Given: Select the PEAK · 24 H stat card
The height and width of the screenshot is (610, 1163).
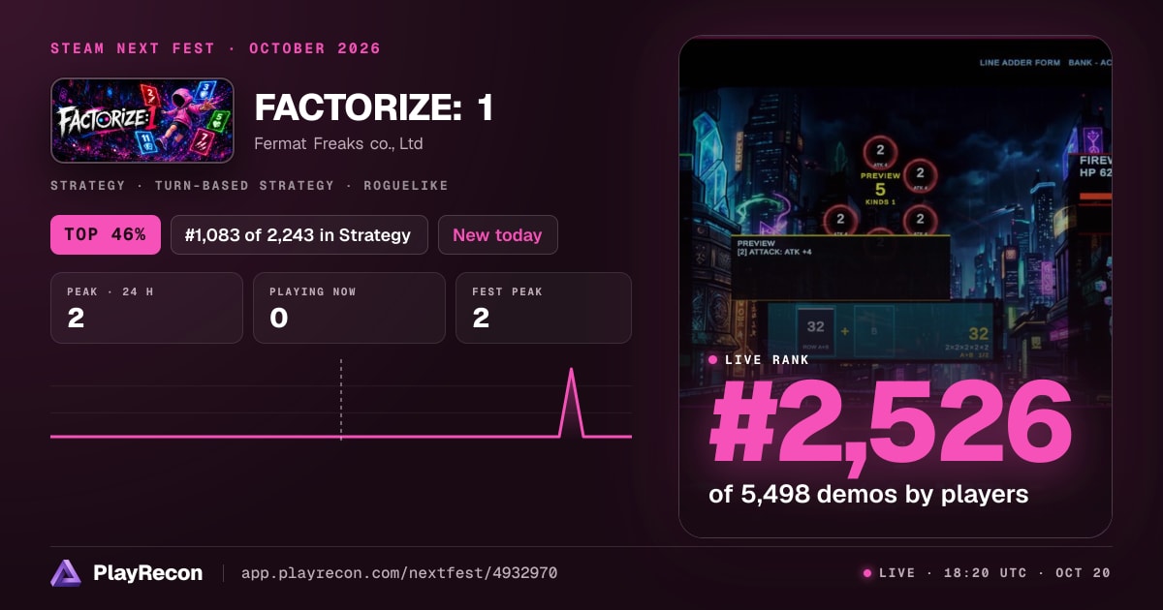Looking at the screenshot, I should pos(146,308).
